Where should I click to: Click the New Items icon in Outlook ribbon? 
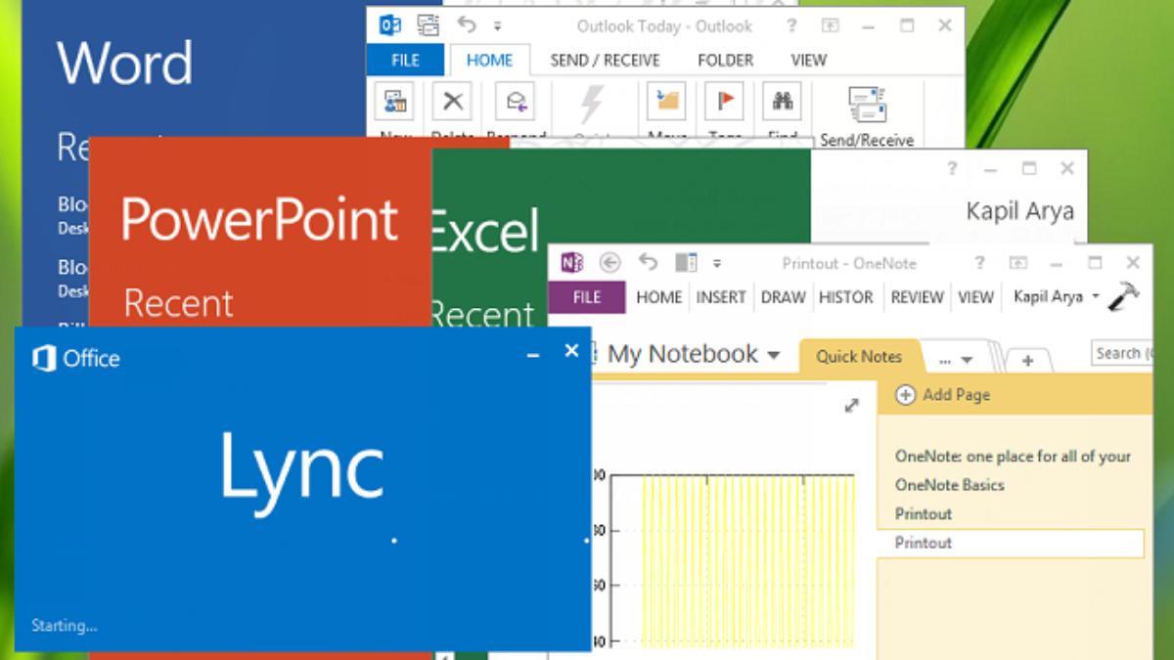point(394,101)
